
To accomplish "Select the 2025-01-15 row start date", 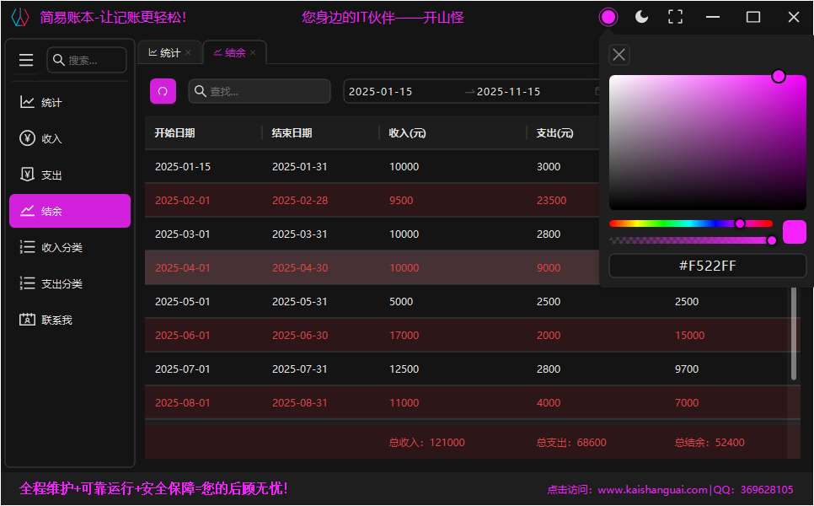I will (183, 167).
